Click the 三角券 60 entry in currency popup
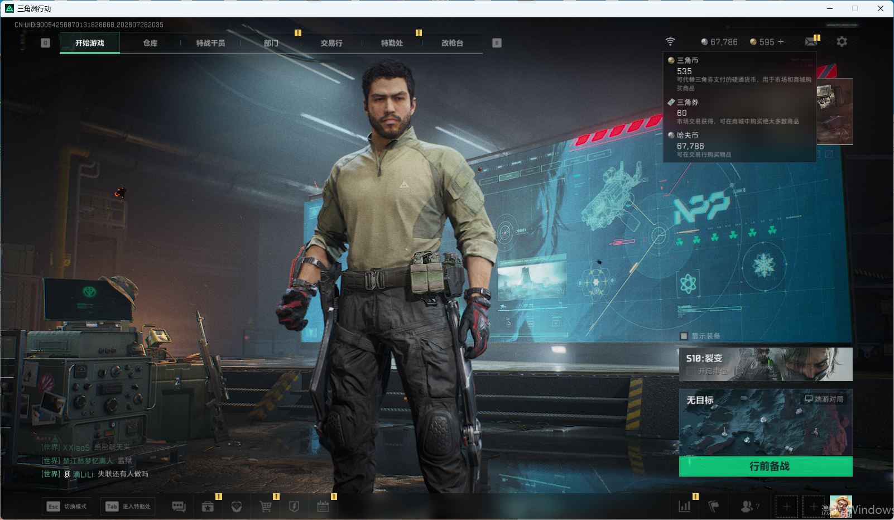This screenshot has width=894, height=520. pos(740,112)
